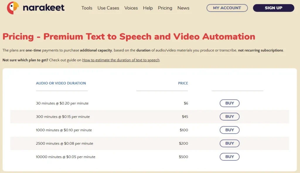Click the SIGN UP button
The height and width of the screenshot is (173, 300).
tap(274, 8)
